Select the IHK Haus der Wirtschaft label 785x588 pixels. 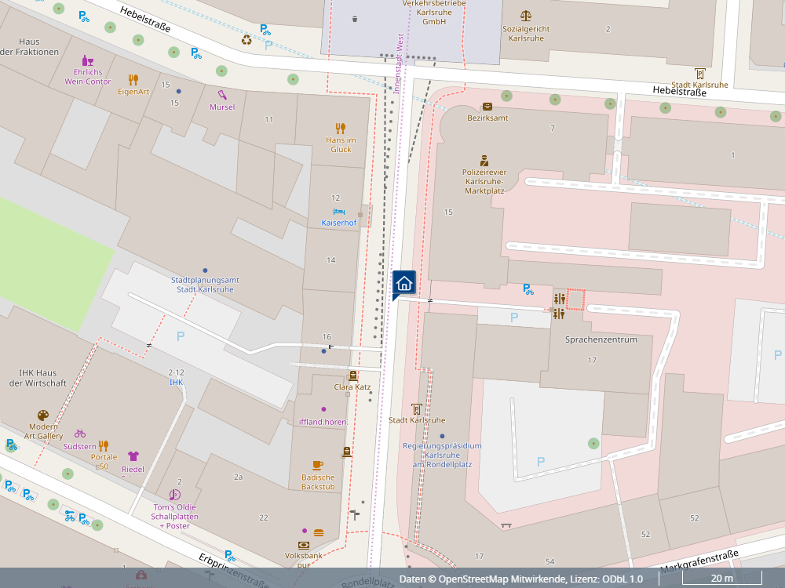38,378
